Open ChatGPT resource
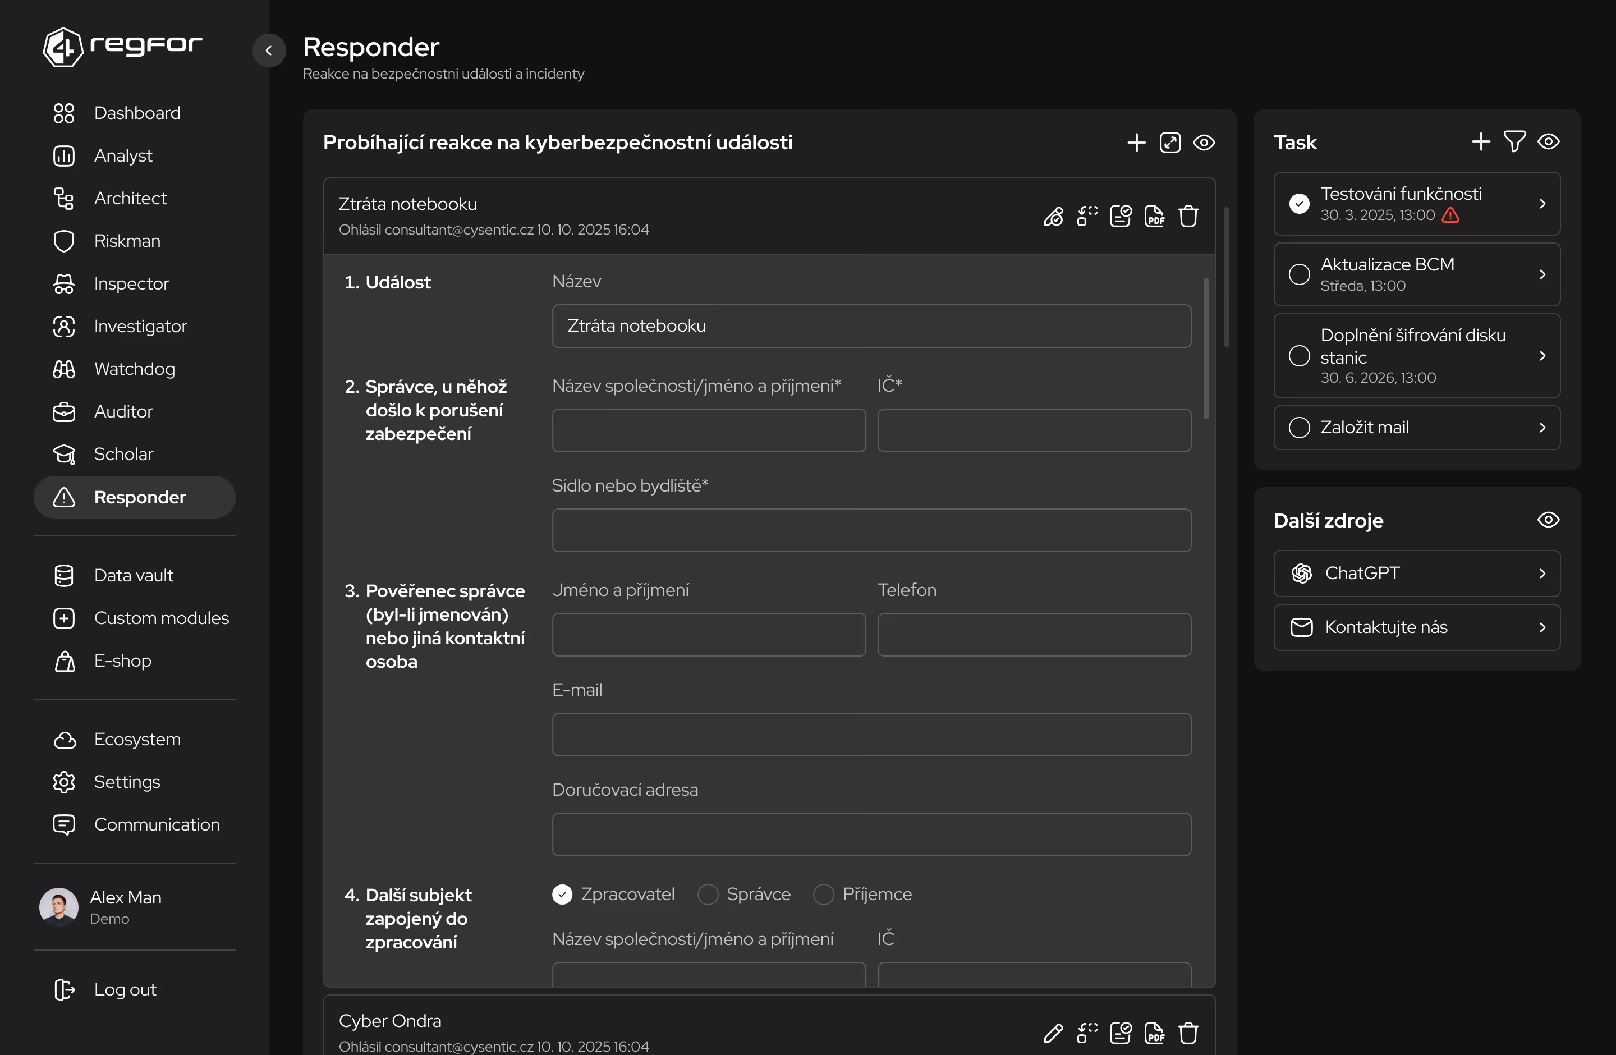The image size is (1616, 1055). (x=1416, y=573)
